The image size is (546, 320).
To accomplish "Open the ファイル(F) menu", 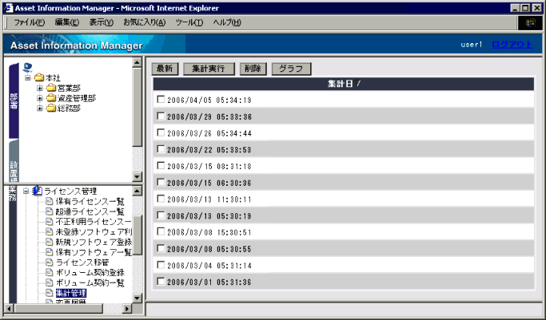I will [x=30, y=22].
